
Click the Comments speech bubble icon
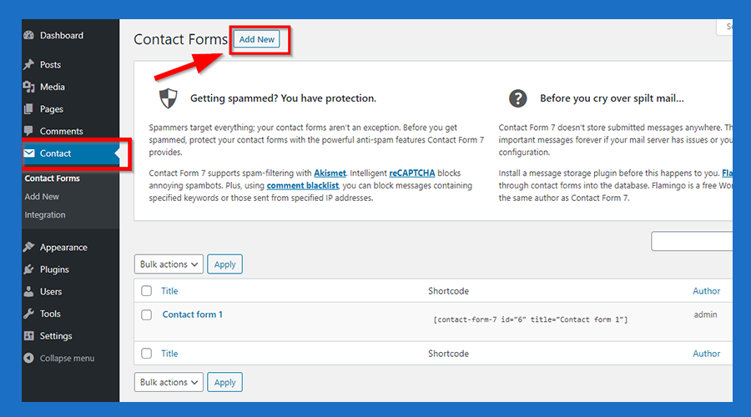point(29,131)
